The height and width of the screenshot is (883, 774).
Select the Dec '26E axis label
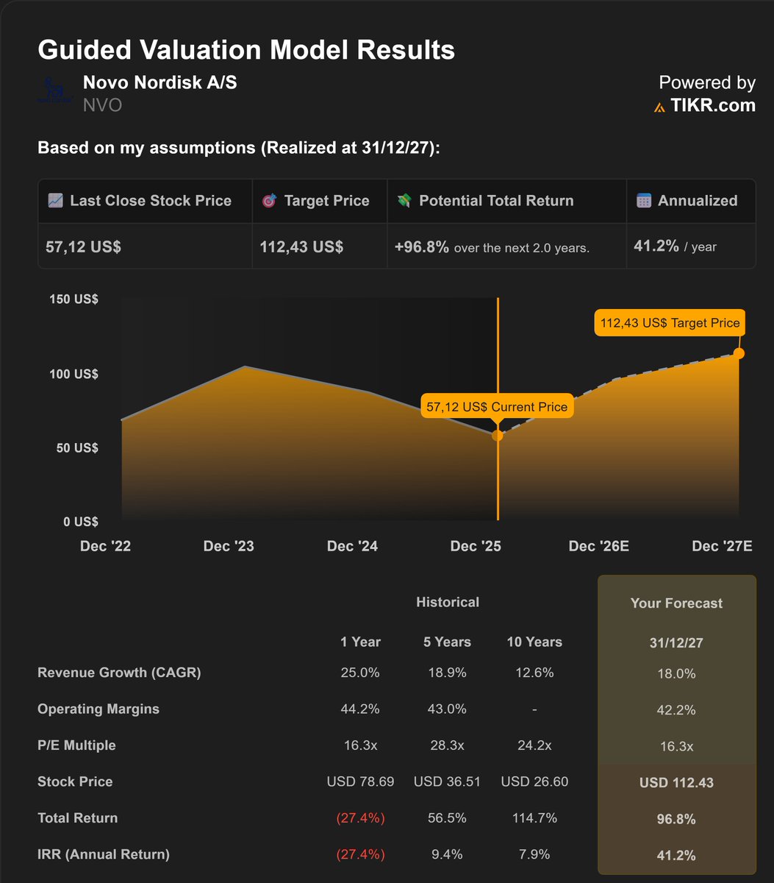599,546
